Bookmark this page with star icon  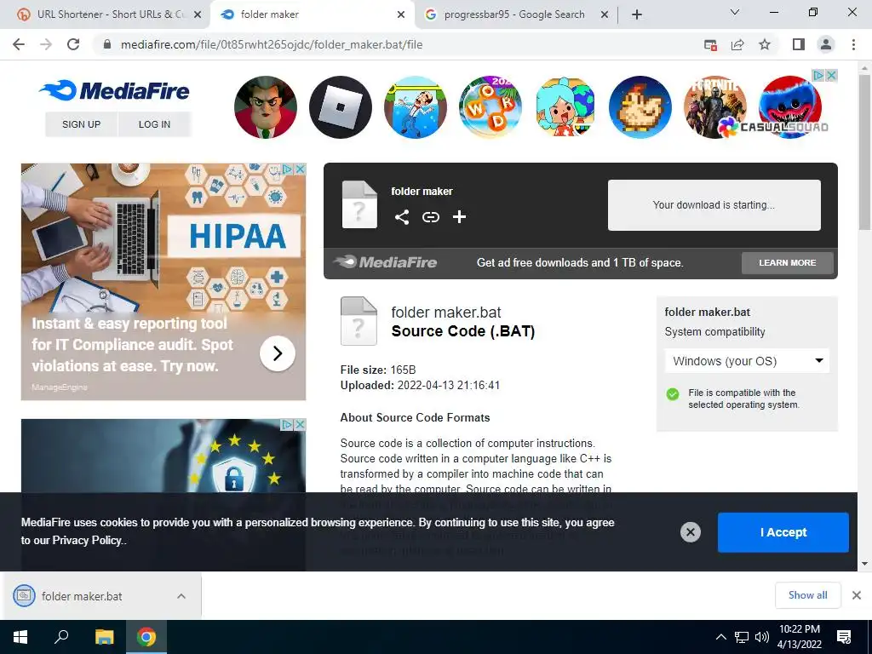click(765, 44)
